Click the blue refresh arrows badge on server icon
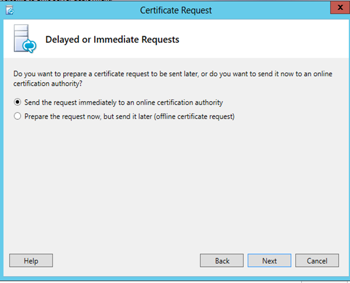 (30, 46)
